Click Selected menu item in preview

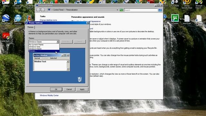(53, 58)
